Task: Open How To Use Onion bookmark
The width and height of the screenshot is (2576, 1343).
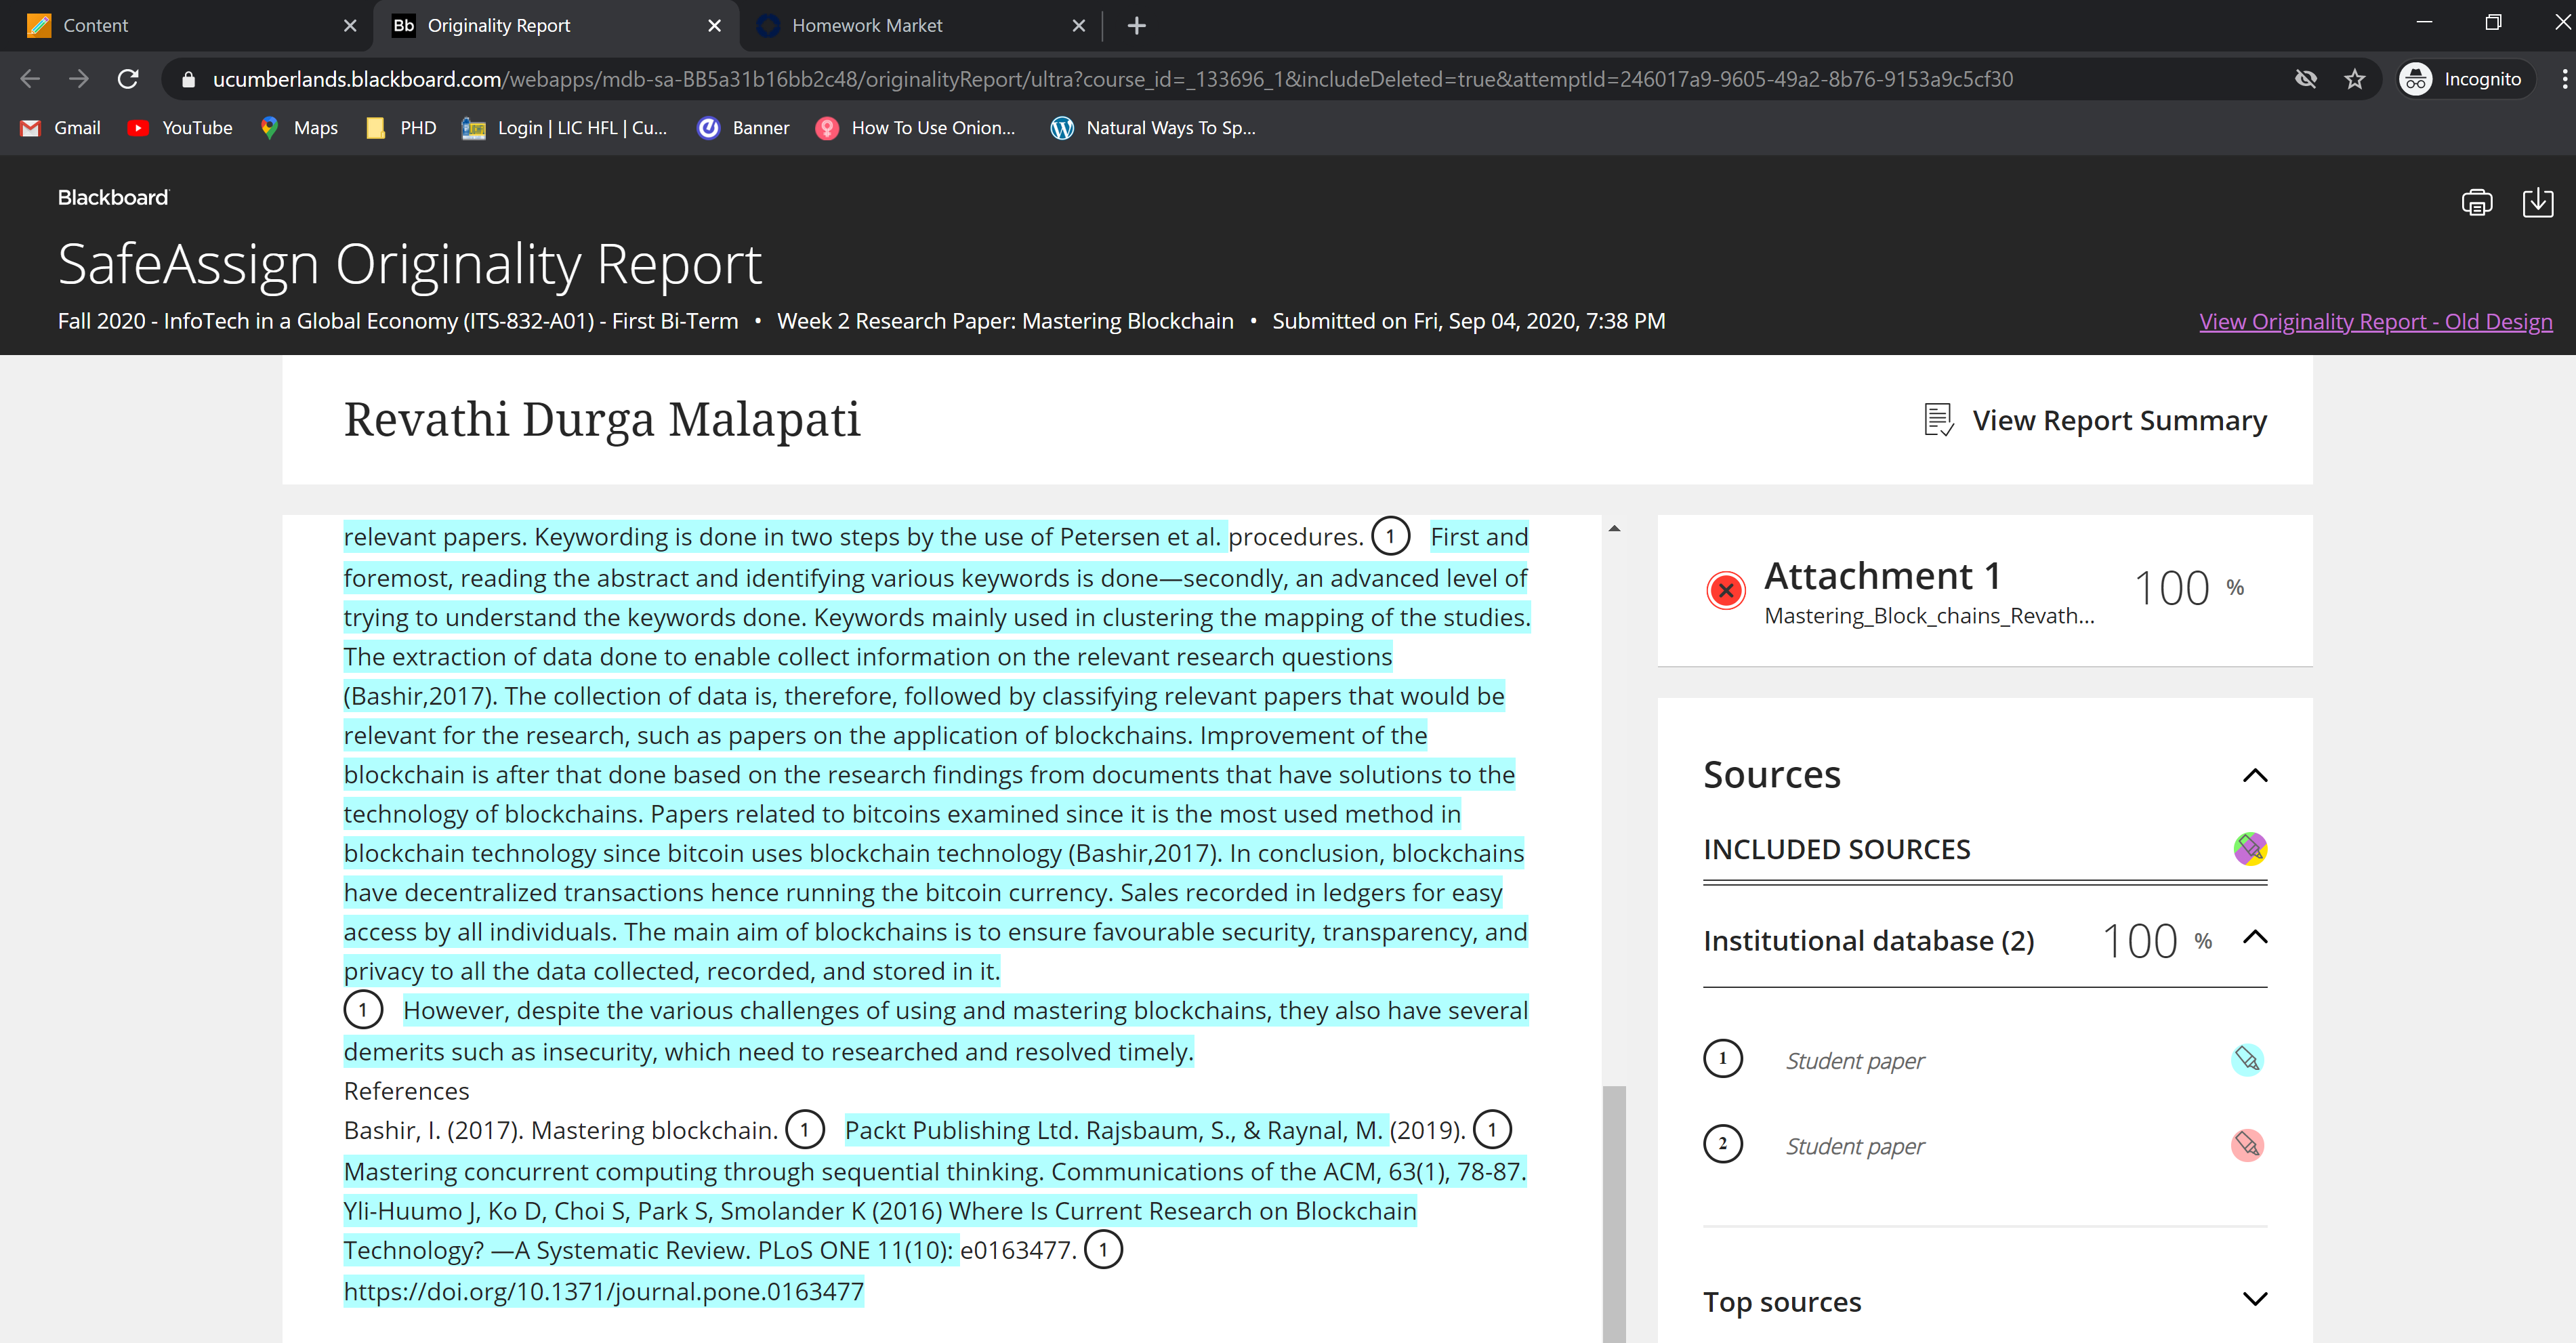Action: [x=915, y=128]
